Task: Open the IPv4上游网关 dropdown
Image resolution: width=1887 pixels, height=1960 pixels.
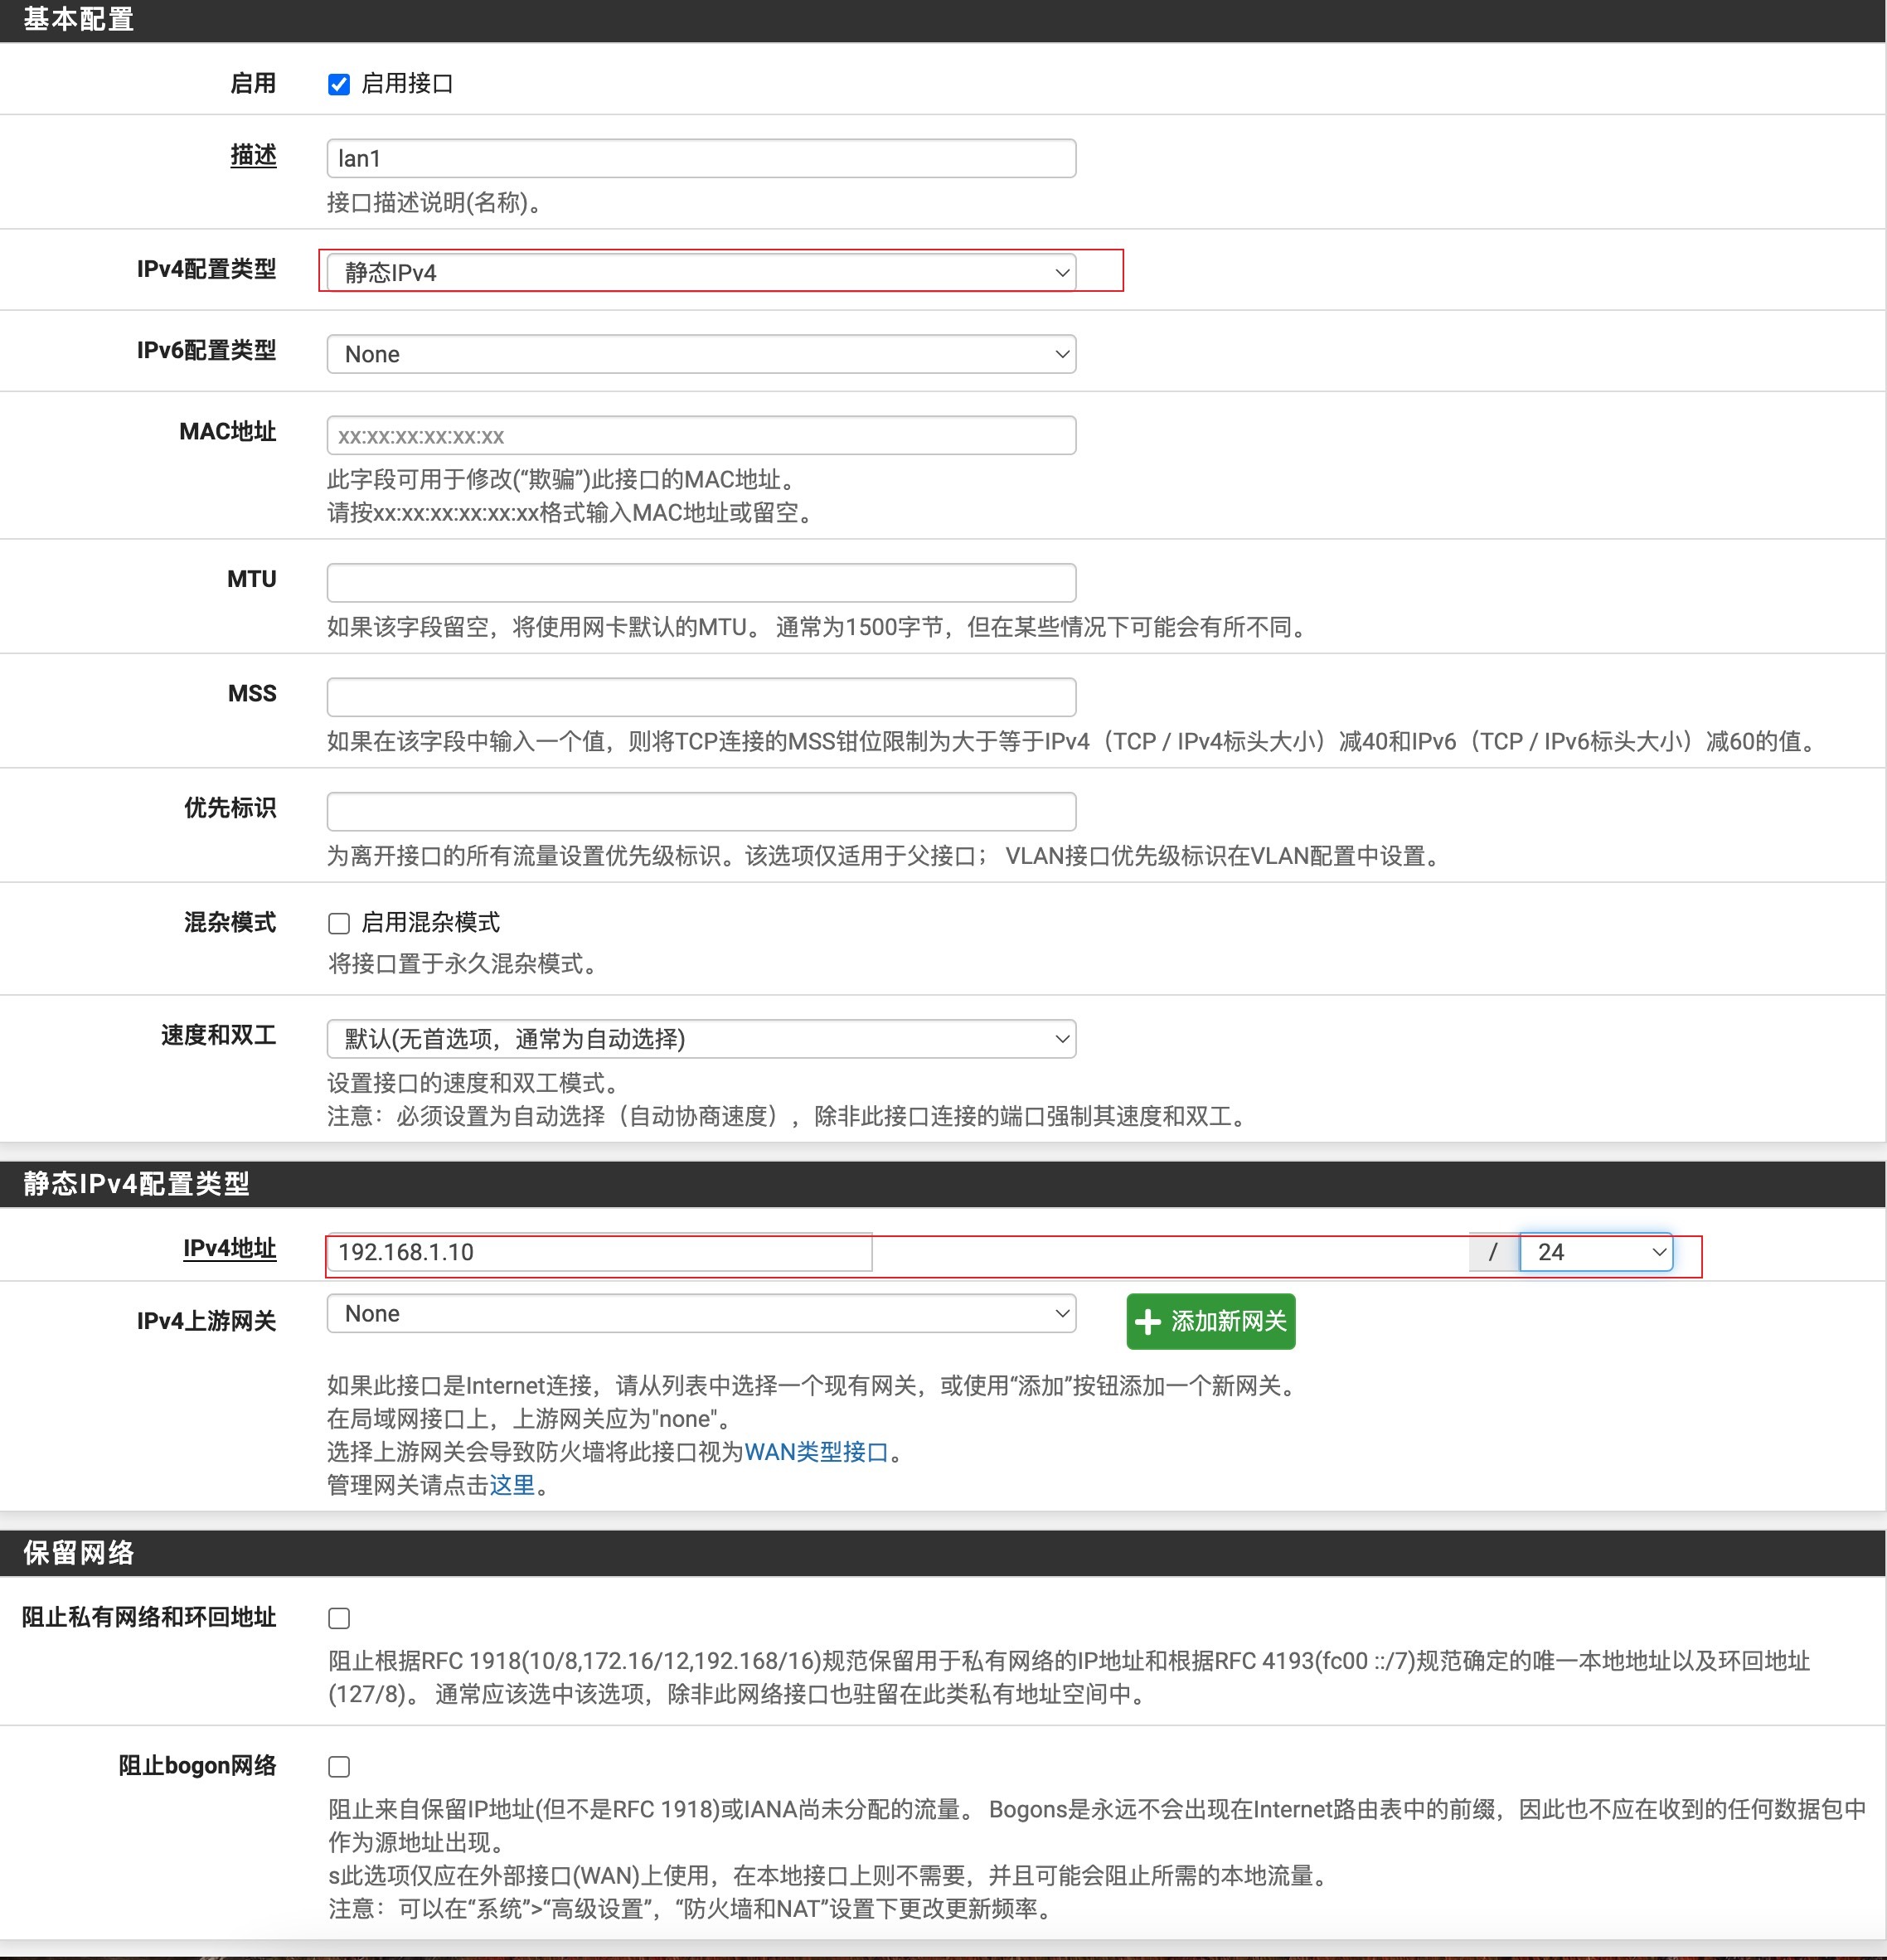Action: [700, 1313]
